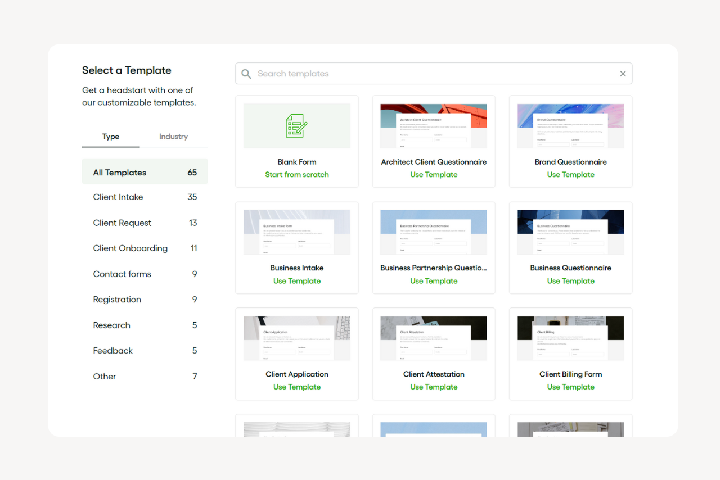Open the Business Questionnaire thumbnail preview

571,232
